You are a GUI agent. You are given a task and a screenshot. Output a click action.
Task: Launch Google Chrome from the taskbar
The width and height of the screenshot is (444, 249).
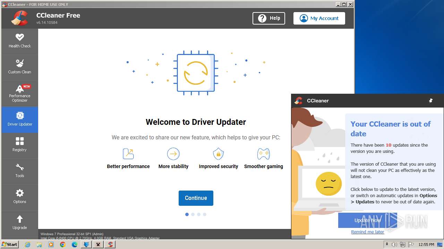point(63,245)
